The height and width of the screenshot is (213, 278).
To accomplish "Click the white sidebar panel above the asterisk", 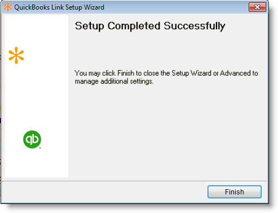I will point(37,30).
